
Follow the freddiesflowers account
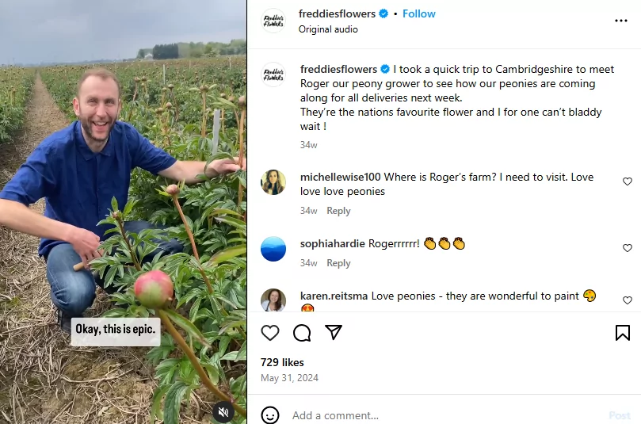[x=419, y=14]
